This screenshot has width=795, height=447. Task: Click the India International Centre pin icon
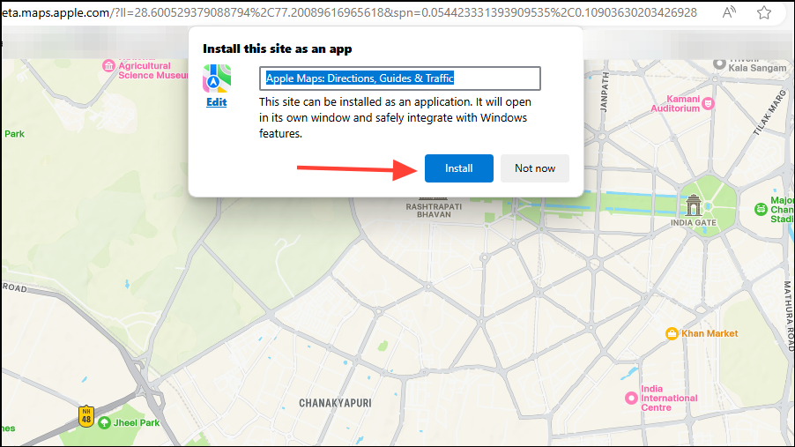tap(631, 398)
